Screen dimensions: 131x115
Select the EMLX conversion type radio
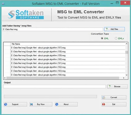coord(116,38)
